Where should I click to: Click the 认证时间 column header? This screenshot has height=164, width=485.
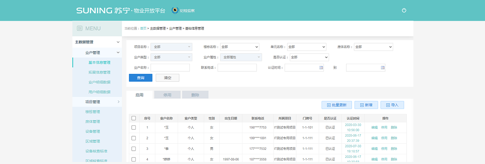click(353, 118)
